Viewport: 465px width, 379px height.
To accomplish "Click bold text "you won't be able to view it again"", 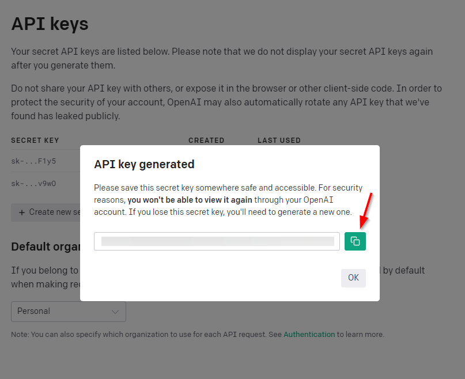I will click(x=190, y=200).
